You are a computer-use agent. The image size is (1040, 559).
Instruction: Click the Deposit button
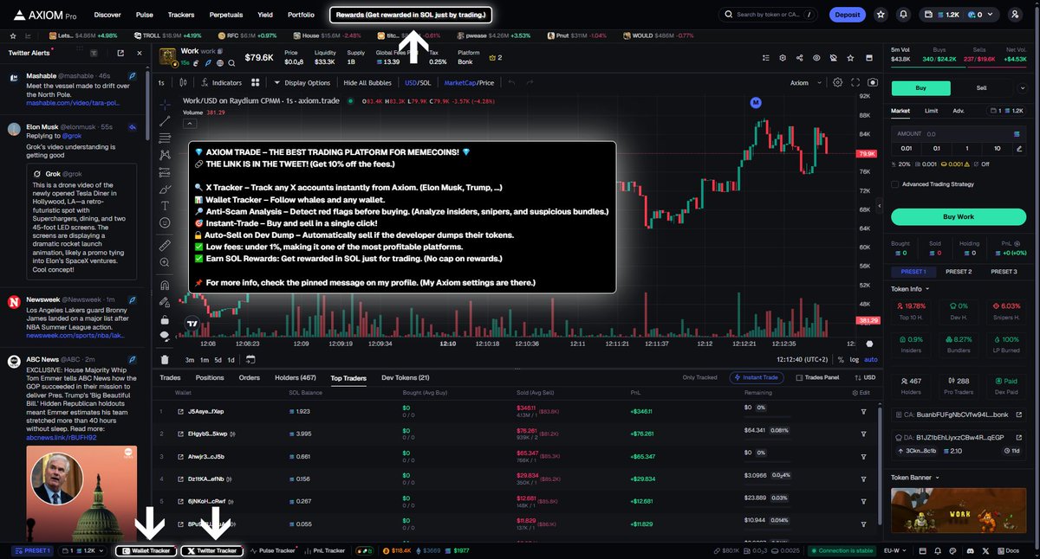pyautogui.click(x=847, y=15)
